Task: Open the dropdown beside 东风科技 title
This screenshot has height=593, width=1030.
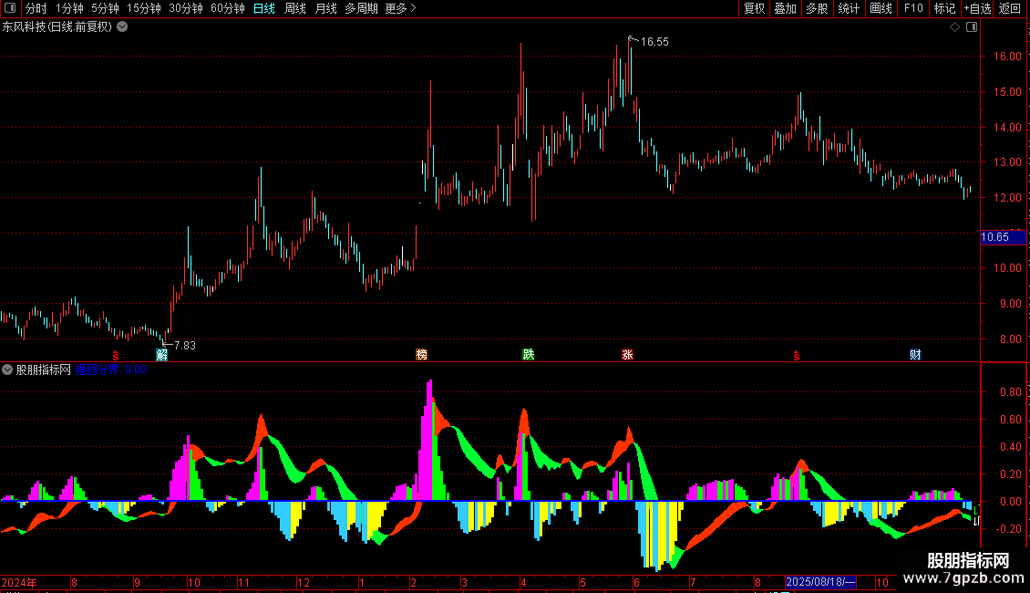Action: (122, 27)
